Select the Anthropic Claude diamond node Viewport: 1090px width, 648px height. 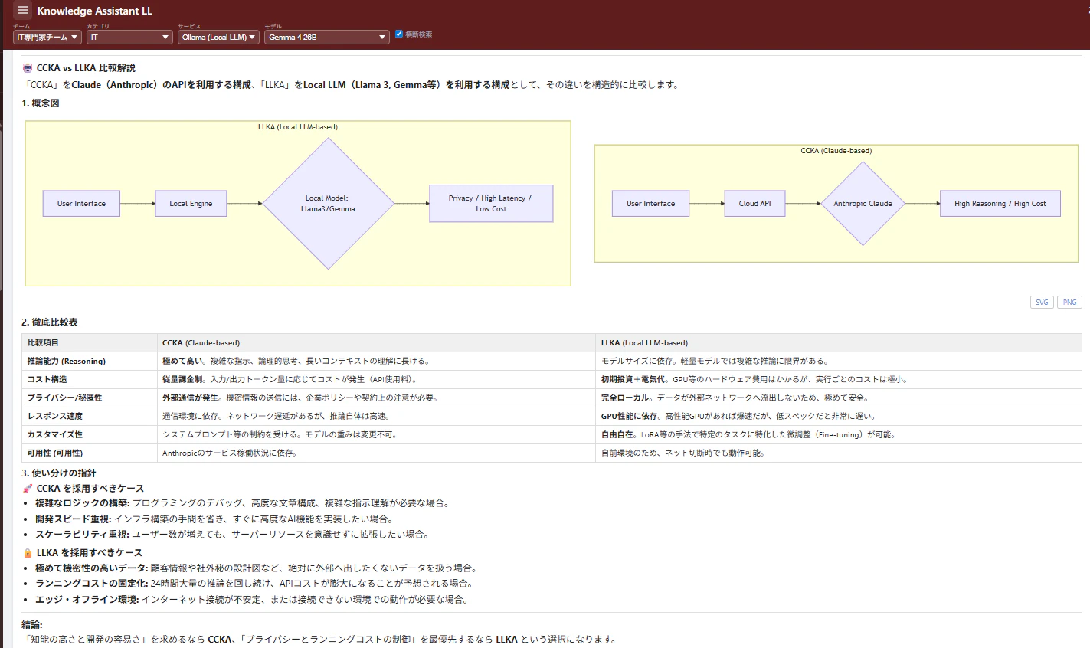point(863,203)
